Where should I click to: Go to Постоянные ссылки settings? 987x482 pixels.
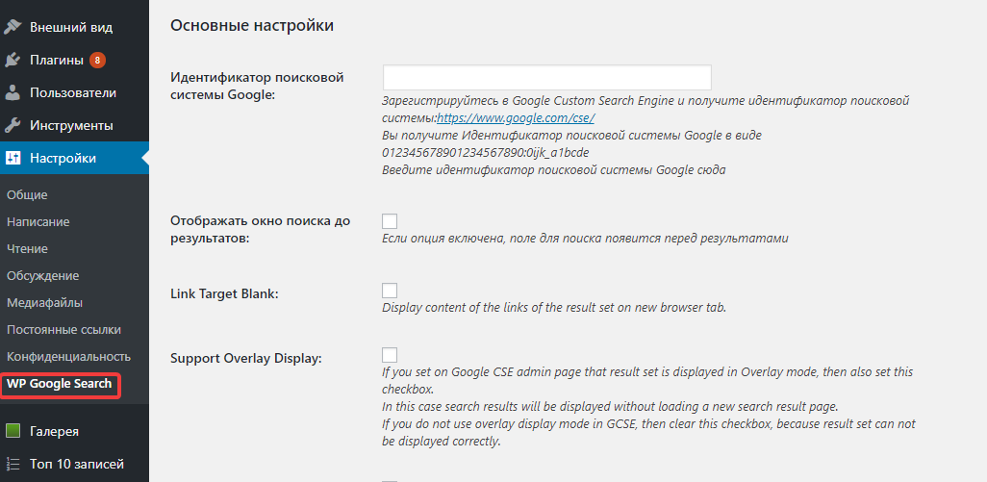63,330
